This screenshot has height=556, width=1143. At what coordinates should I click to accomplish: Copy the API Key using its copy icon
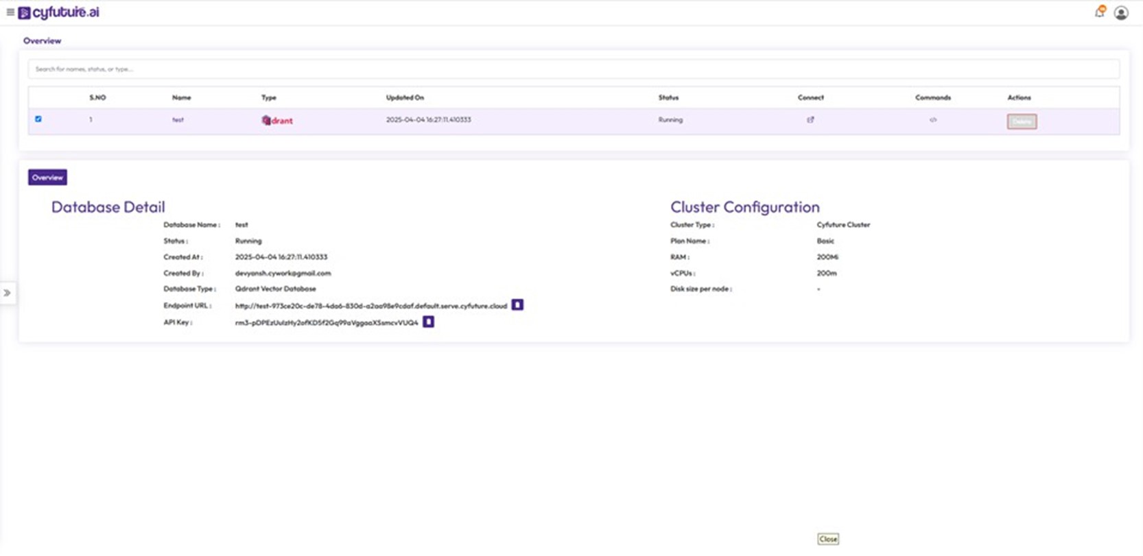[x=428, y=322]
